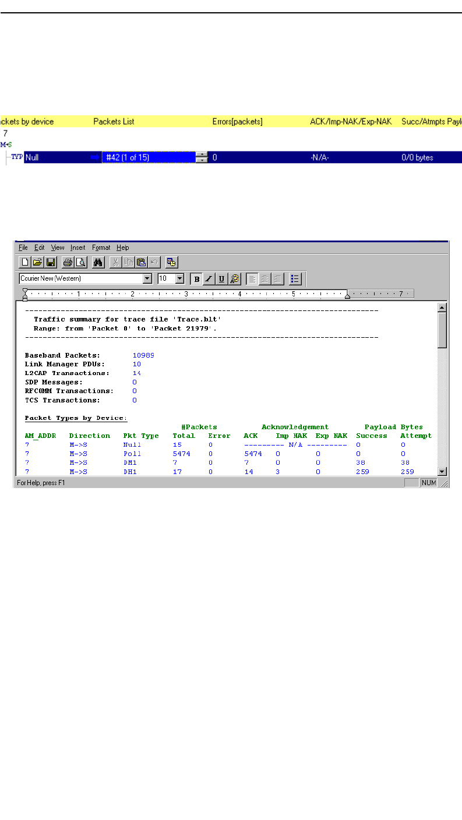Click the vertical scrollbar thumb in the report
Screen dimensions: 462x820
pyautogui.click(x=442, y=330)
